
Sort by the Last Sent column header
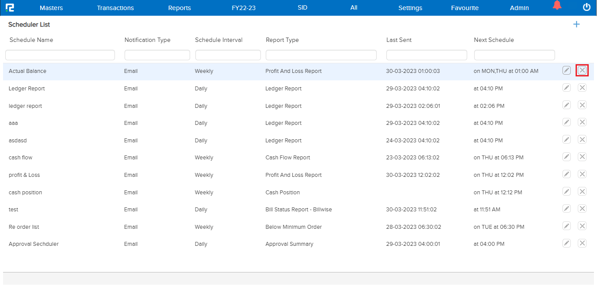(399, 40)
